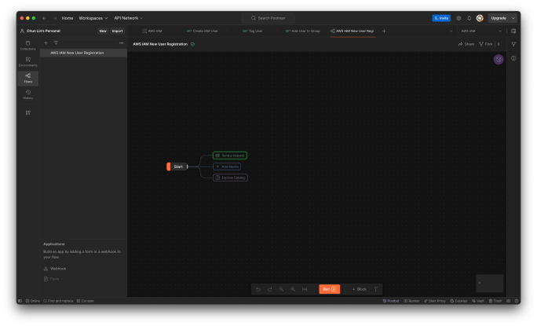The width and height of the screenshot is (537, 326).
Task: Open the purple Postbot assistant bubble
Action: [499, 59]
